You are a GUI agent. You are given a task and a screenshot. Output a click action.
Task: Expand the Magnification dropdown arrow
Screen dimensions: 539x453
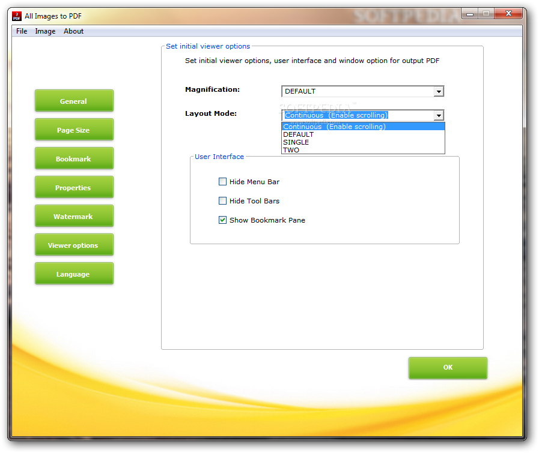(439, 92)
